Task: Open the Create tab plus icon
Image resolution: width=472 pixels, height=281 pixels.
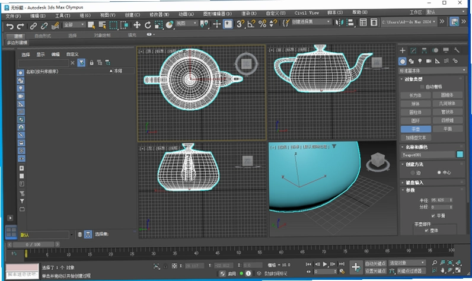Action: [403, 50]
